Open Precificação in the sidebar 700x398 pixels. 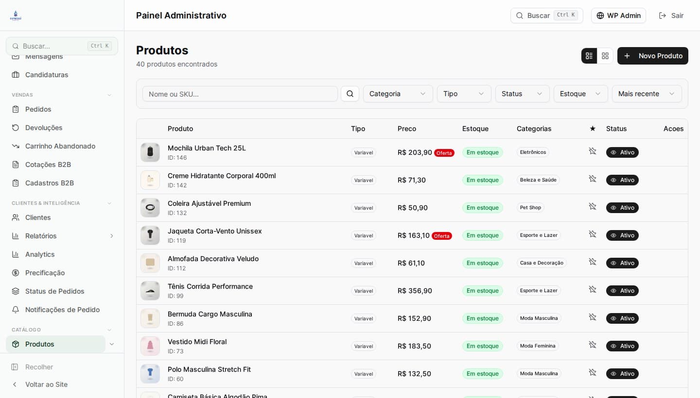(x=45, y=273)
